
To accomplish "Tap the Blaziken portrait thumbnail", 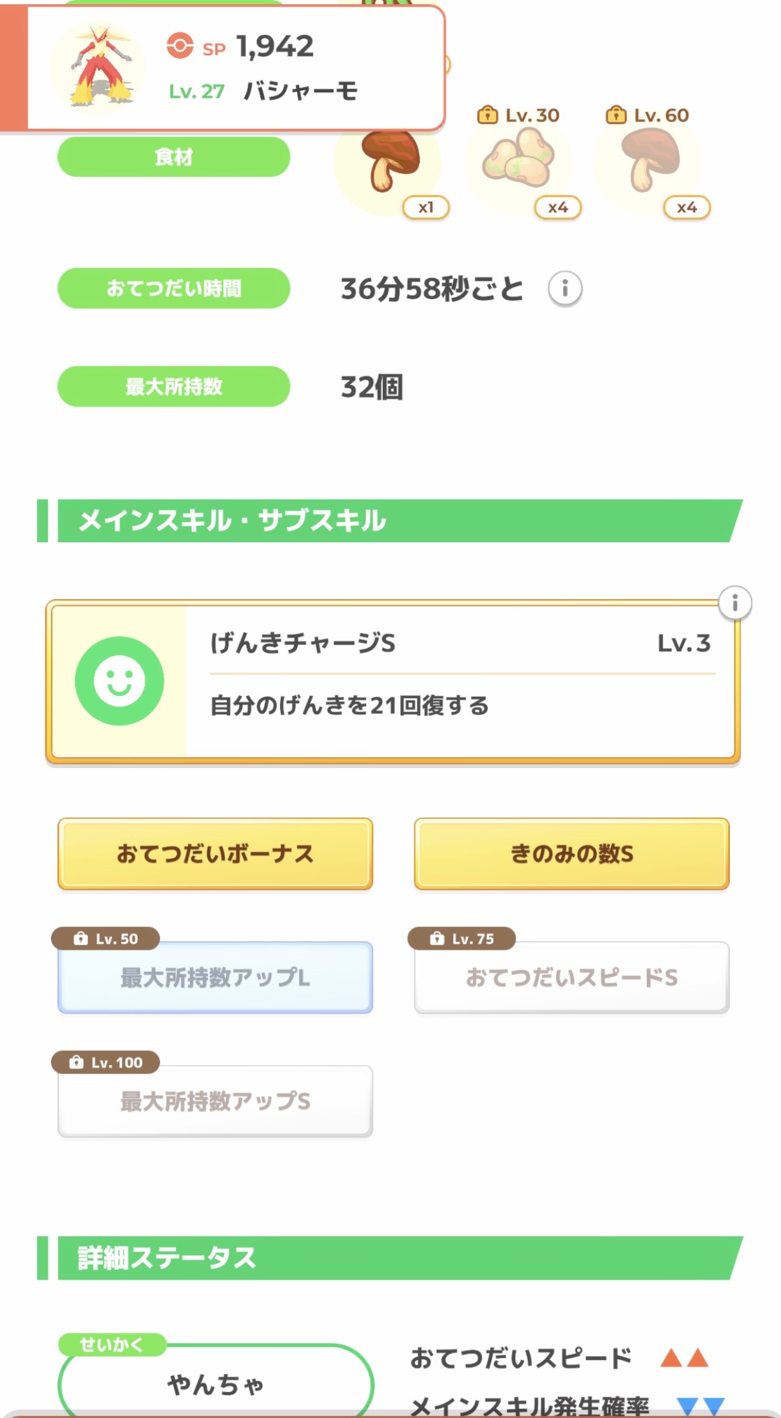I will click(99, 67).
